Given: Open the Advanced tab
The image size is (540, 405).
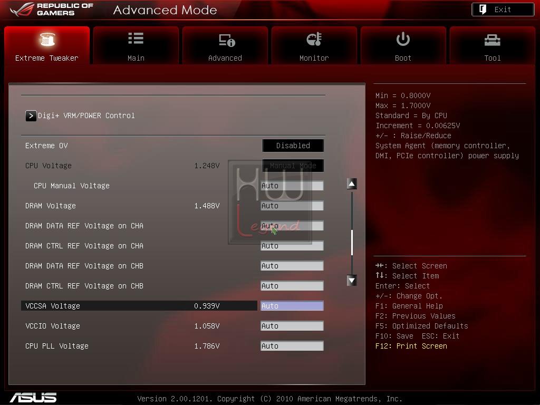Looking at the screenshot, I should click(x=225, y=45).
